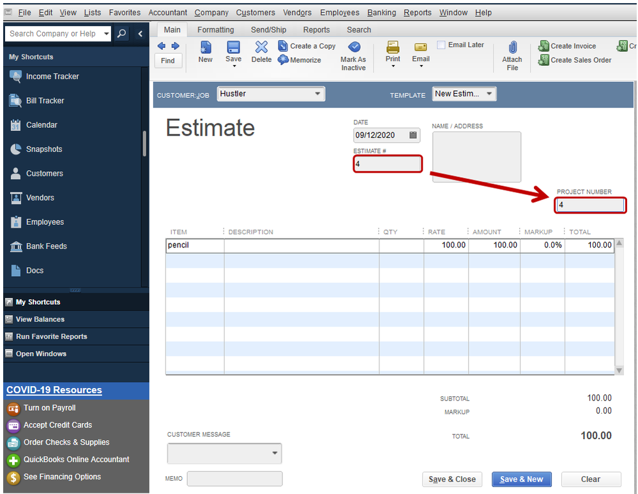This screenshot has width=638, height=494.
Task: Open Save dropdown arrow under Save
Action: [x=234, y=66]
